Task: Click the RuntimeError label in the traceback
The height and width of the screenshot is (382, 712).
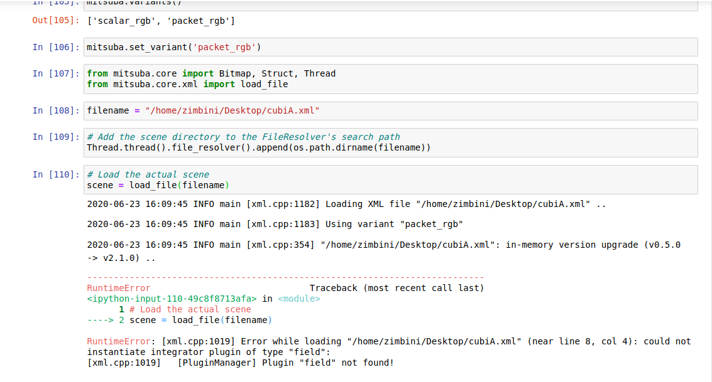Action: pyautogui.click(x=107, y=287)
